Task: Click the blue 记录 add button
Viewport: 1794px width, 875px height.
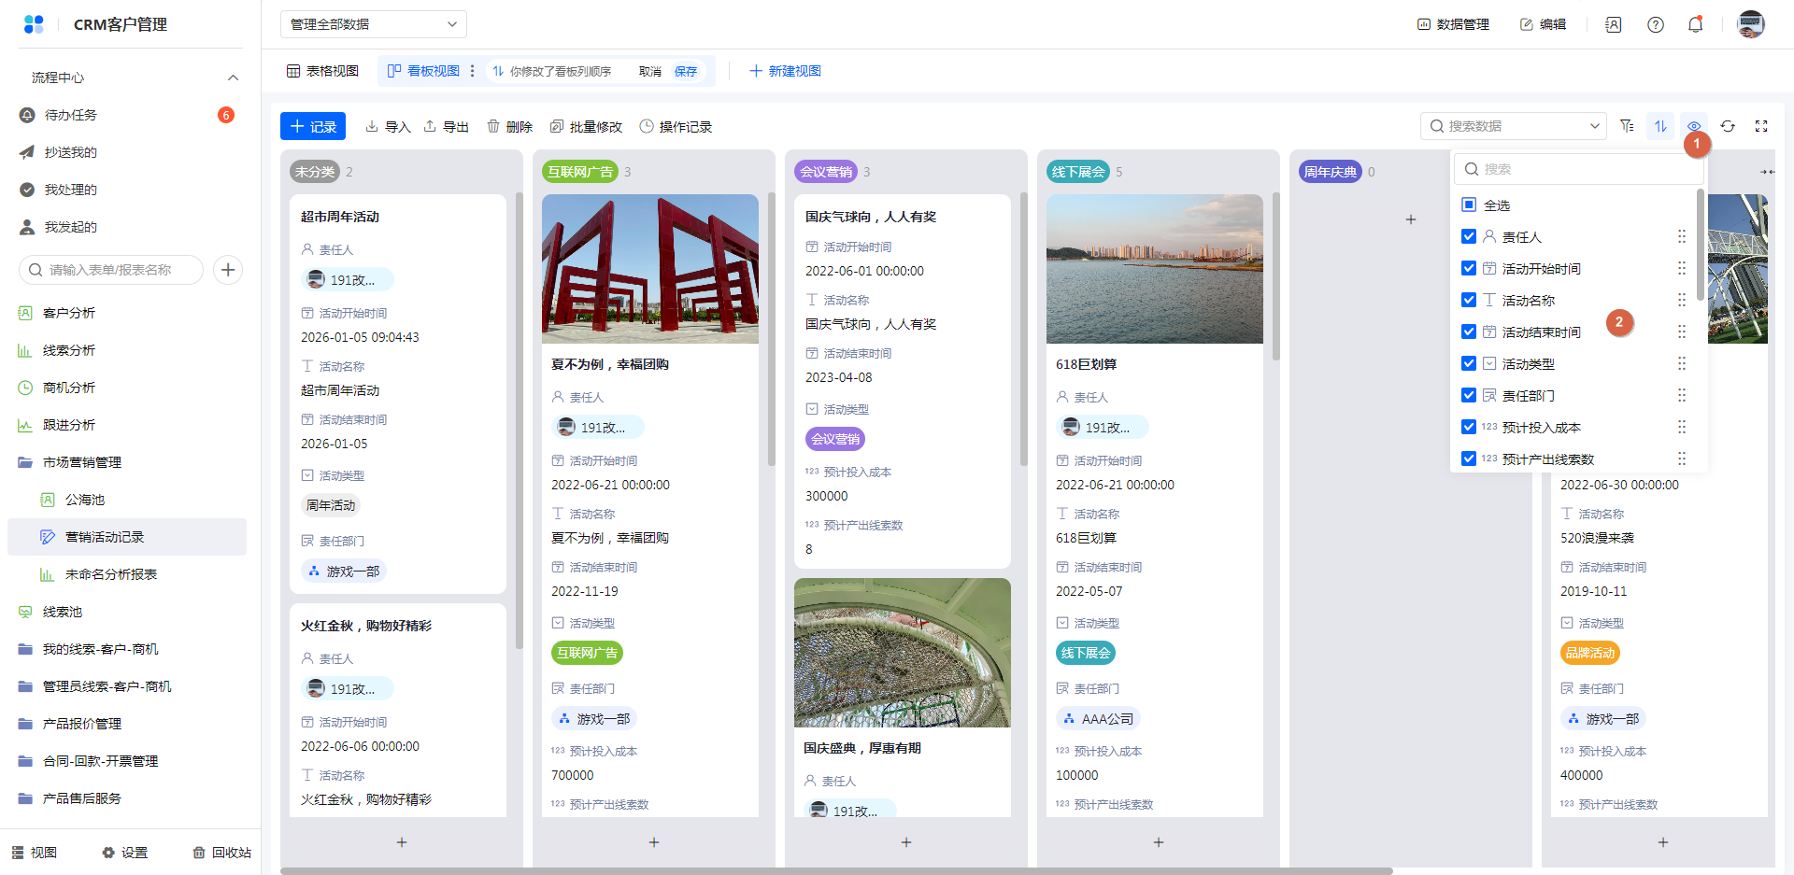Action: (x=313, y=126)
